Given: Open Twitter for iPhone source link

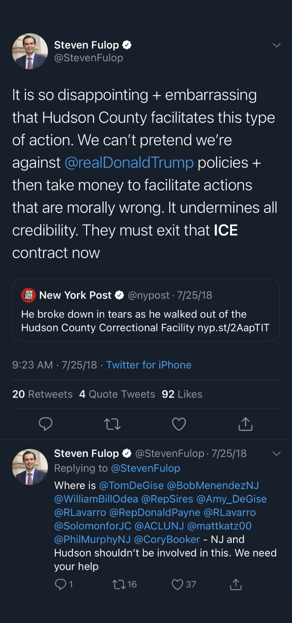Looking at the screenshot, I should click(x=148, y=365).
